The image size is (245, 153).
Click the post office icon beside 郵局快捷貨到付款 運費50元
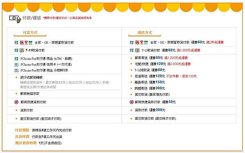pyautogui.click(x=132, y=102)
